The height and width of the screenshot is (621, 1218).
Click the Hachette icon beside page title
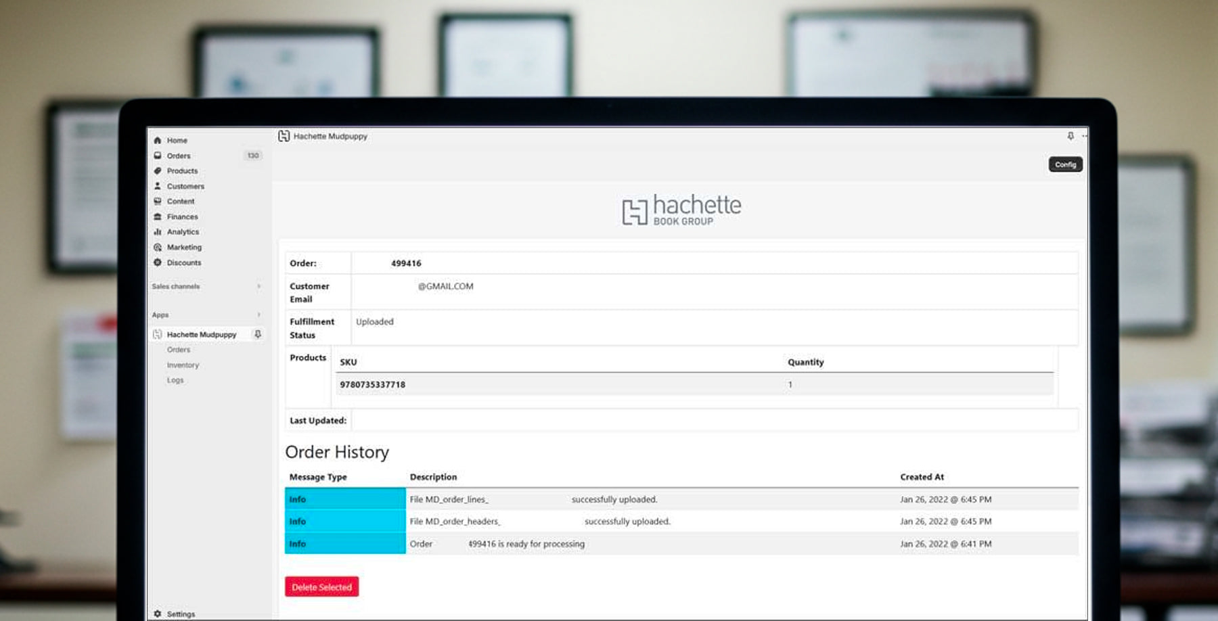(x=284, y=136)
